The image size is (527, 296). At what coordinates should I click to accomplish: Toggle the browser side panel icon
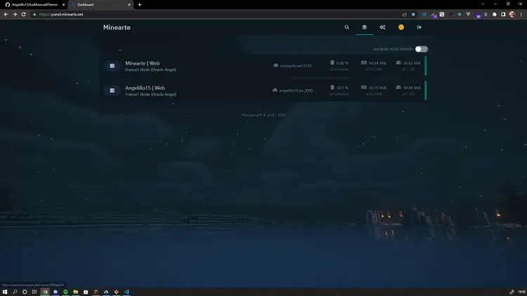(x=503, y=15)
